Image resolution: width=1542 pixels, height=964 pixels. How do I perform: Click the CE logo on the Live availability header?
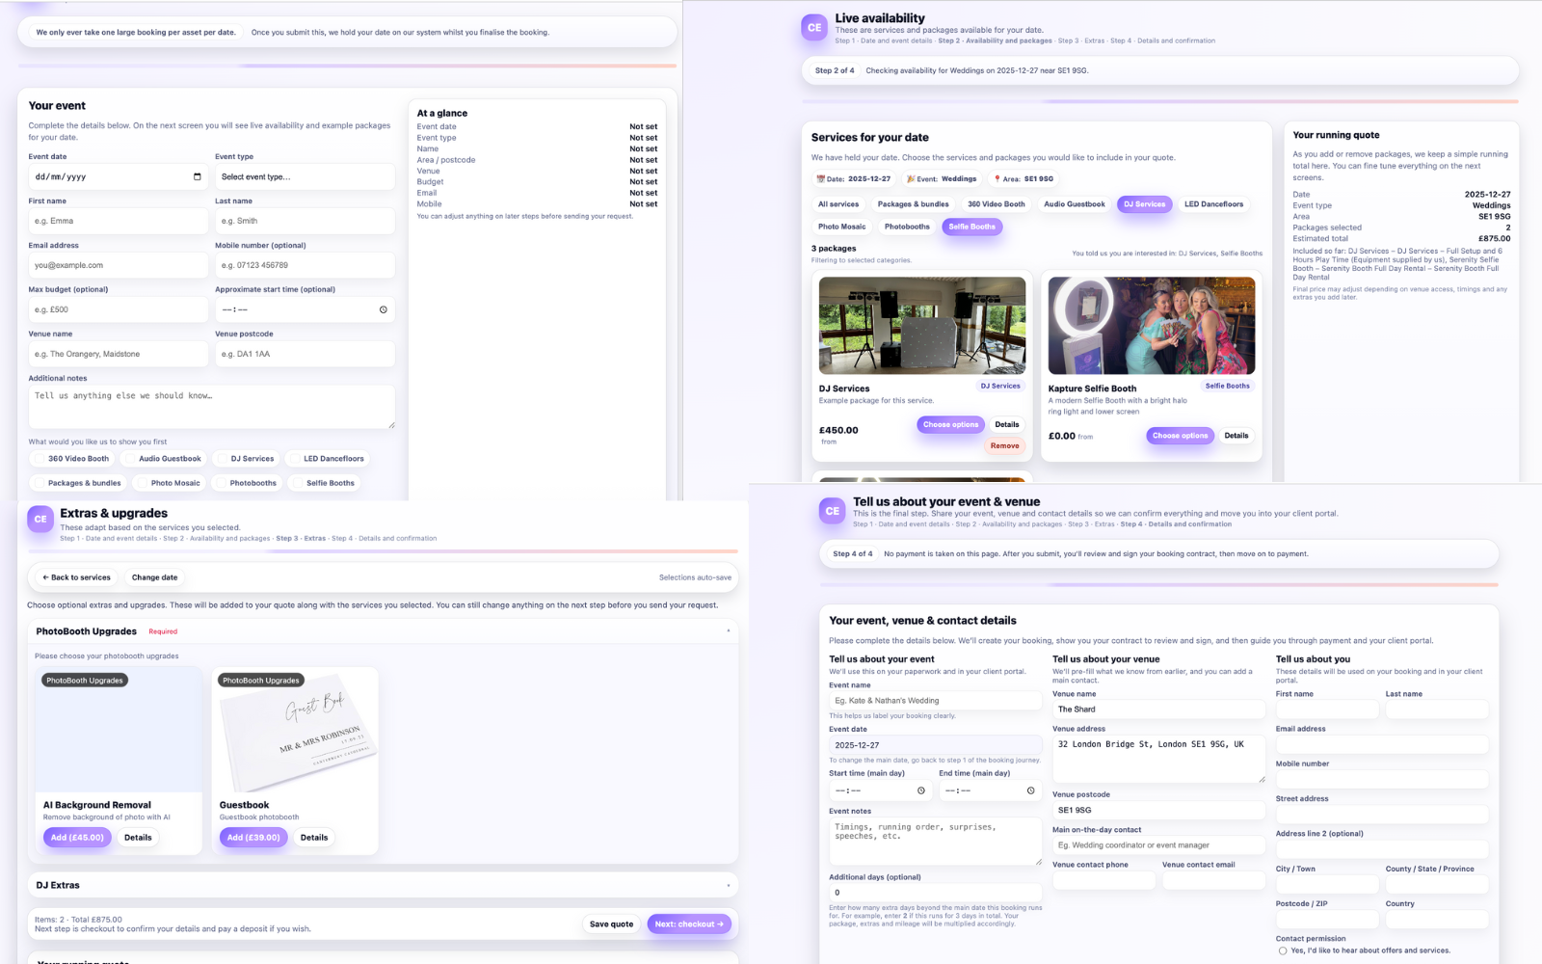[x=814, y=29]
